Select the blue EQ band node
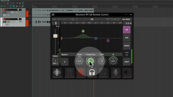The width and height of the screenshot is (173, 97). point(96,38)
